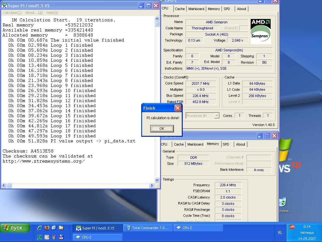Click Super PI vertical scrollbar down arrow
Screen dimensions: 322x242
(x=157, y=180)
